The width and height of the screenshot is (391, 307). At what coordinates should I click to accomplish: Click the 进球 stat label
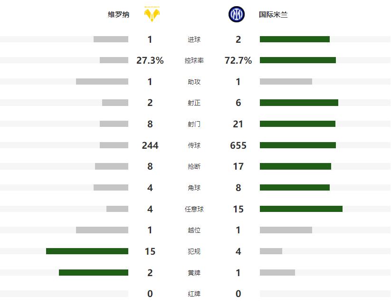click(x=194, y=40)
